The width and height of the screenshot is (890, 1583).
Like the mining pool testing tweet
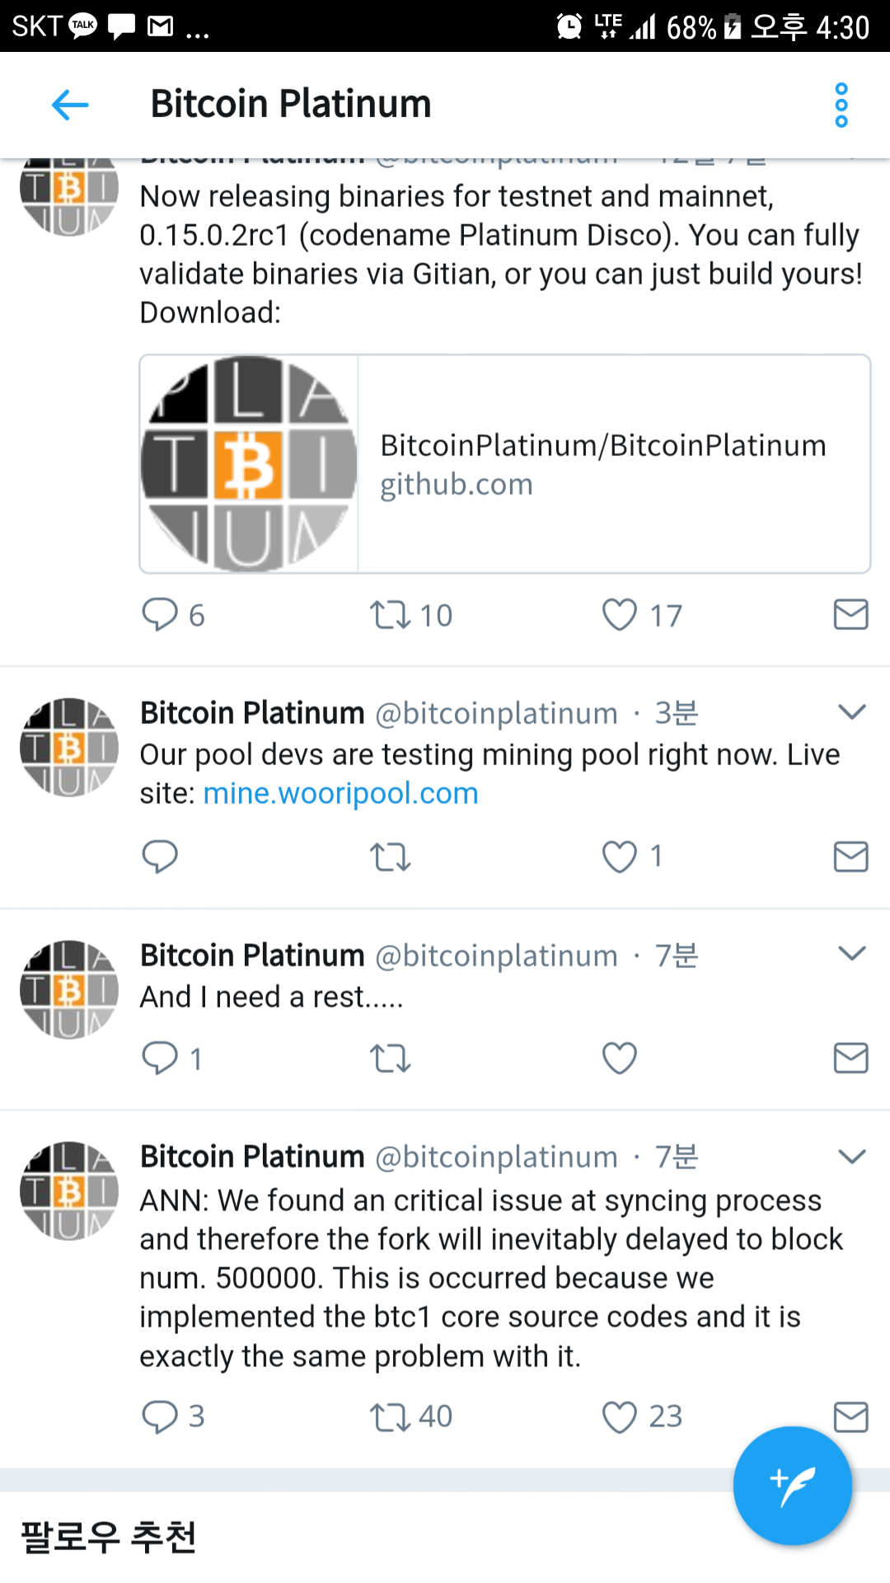619,857
